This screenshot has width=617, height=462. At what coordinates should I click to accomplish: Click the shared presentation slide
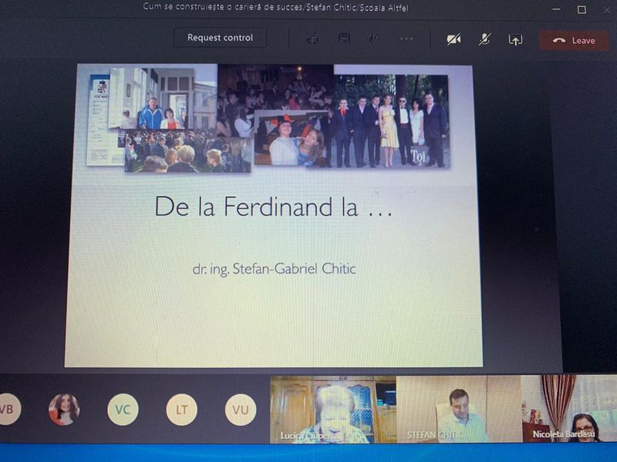click(274, 216)
